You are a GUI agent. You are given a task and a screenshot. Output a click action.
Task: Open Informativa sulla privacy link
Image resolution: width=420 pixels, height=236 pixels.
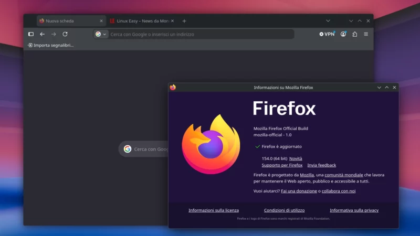coord(354,210)
